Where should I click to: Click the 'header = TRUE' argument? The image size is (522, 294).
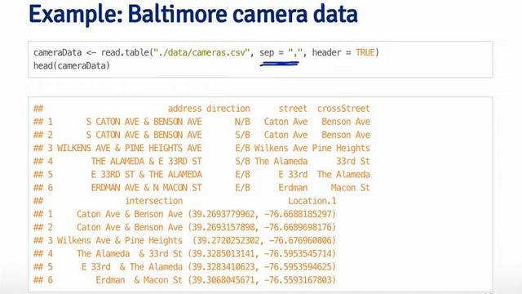pos(343,52)
